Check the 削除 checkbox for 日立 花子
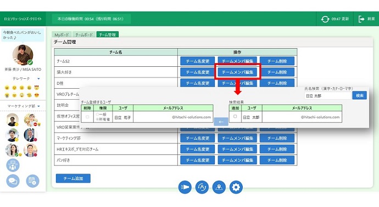379x207 pixels. click(x=87, y=117)
